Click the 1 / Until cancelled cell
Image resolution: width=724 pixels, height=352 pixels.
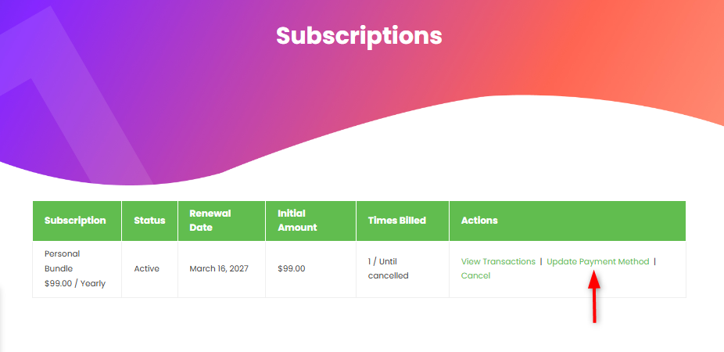[389, 268]
